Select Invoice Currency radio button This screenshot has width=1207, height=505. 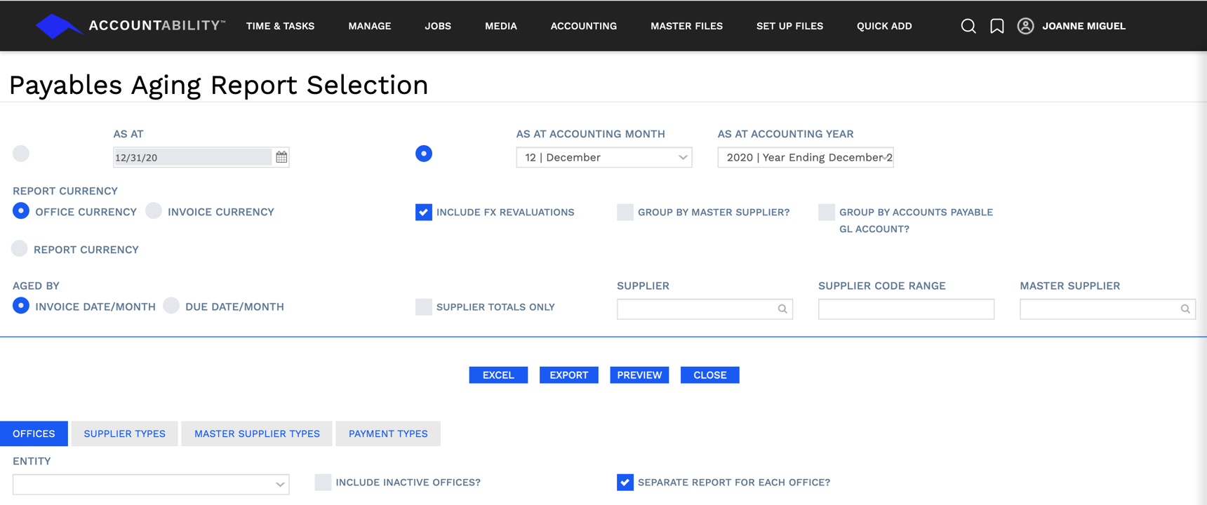click(154, 211)
